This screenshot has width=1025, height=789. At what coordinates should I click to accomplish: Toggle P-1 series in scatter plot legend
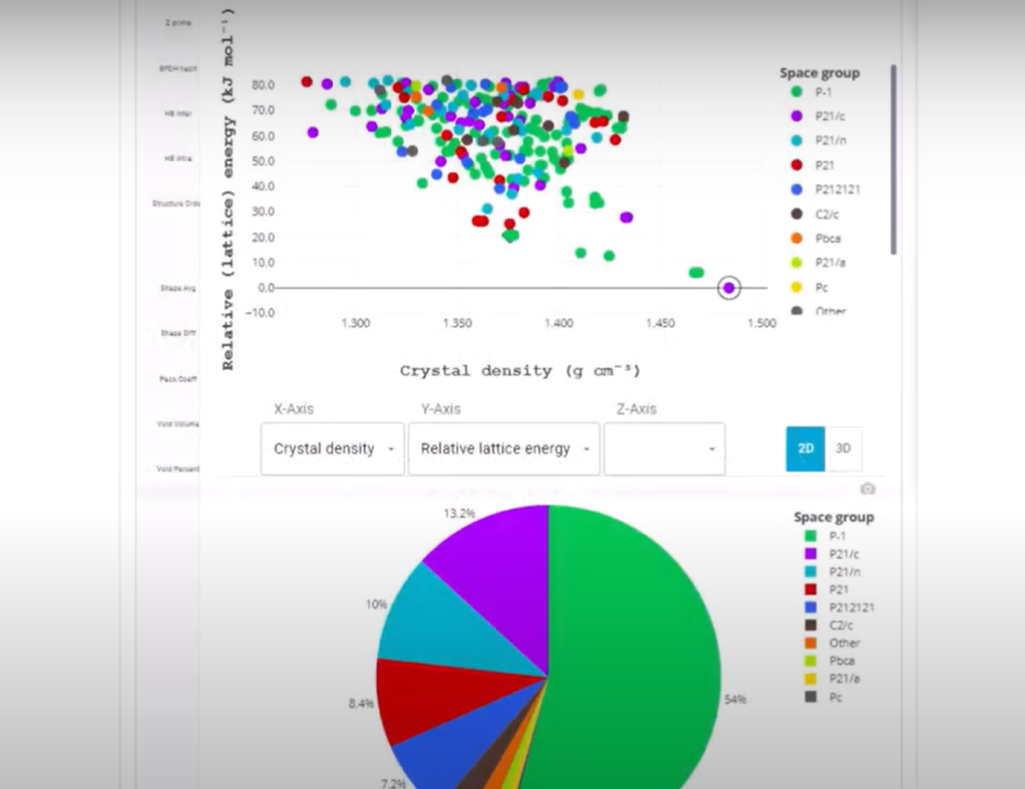[812, 92]
